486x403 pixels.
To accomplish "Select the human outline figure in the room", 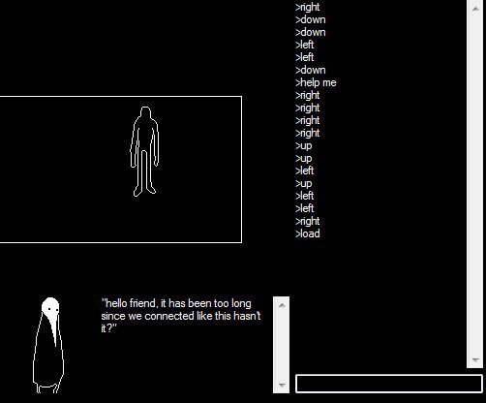I will click(x=144, y=151).
